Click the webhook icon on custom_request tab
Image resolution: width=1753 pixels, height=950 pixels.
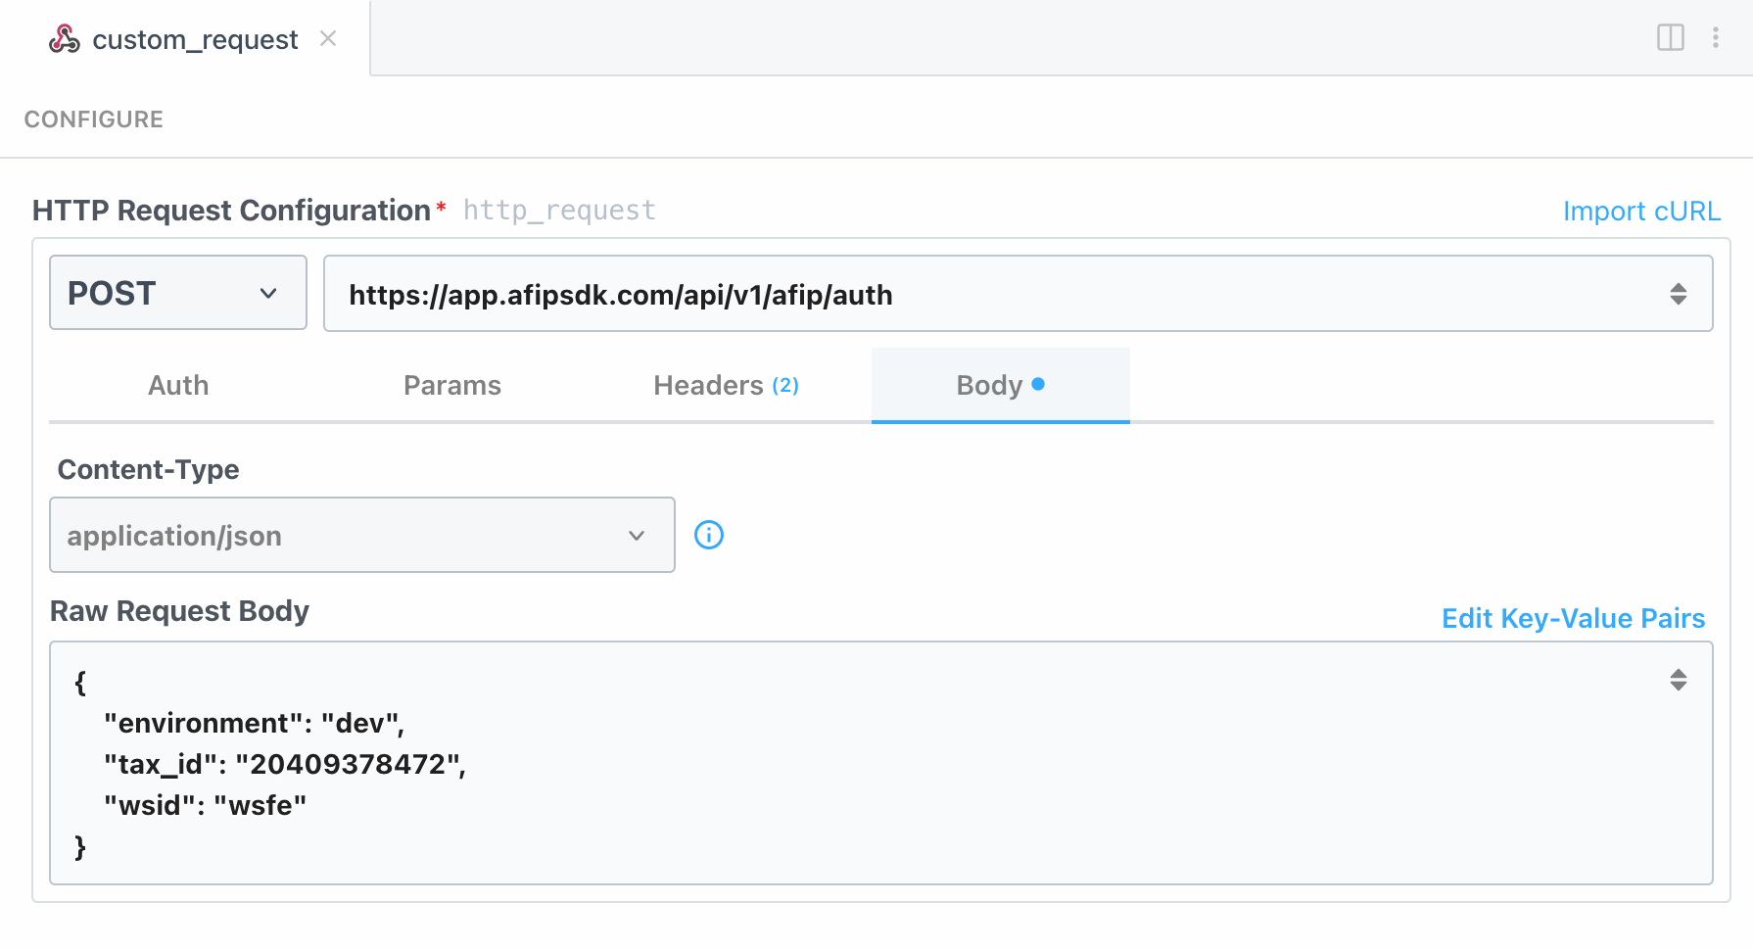click(x=65, y=39)
